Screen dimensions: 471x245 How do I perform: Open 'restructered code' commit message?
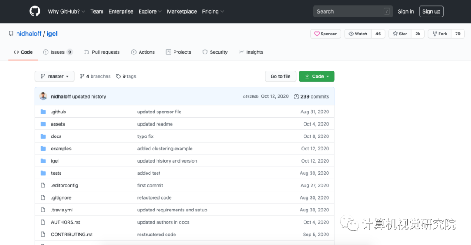coord(157,235)
